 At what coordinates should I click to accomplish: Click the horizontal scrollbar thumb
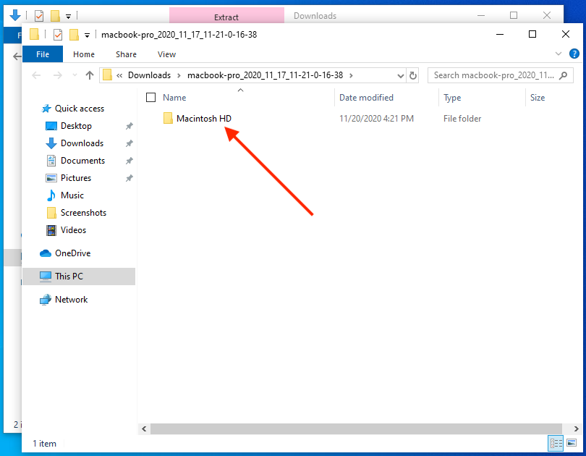click(356, 428)
